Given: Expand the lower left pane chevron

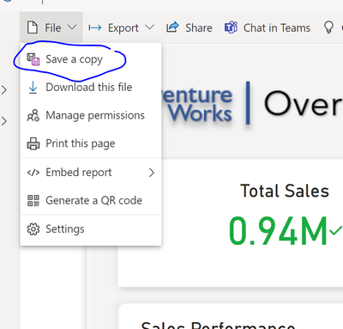Looking at the screenshot, I should click(4, 121).
